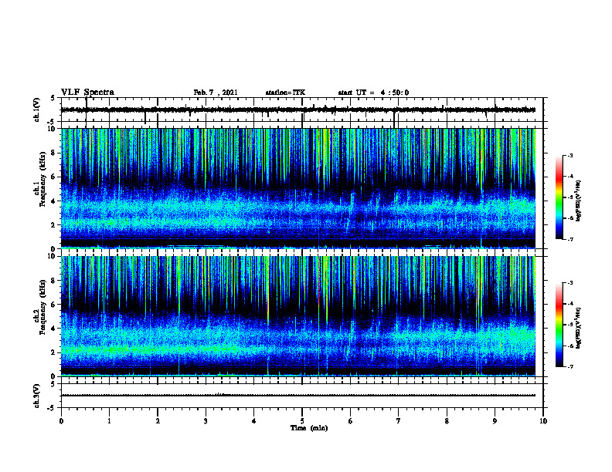
Task: Click the ch.2 spectrogram plot area
Action: tap(302, 316)
